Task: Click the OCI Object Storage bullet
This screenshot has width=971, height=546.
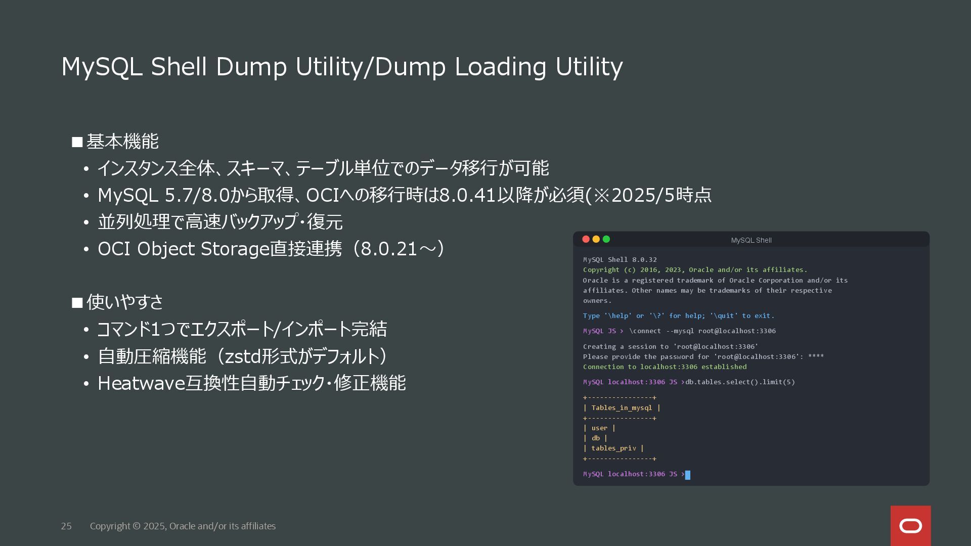Action: click(271, 249)
